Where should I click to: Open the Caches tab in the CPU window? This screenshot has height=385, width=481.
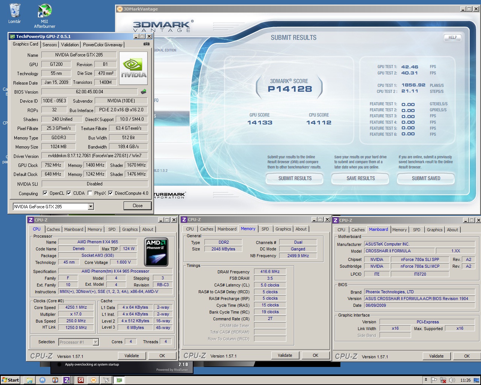tap(53, 229)
